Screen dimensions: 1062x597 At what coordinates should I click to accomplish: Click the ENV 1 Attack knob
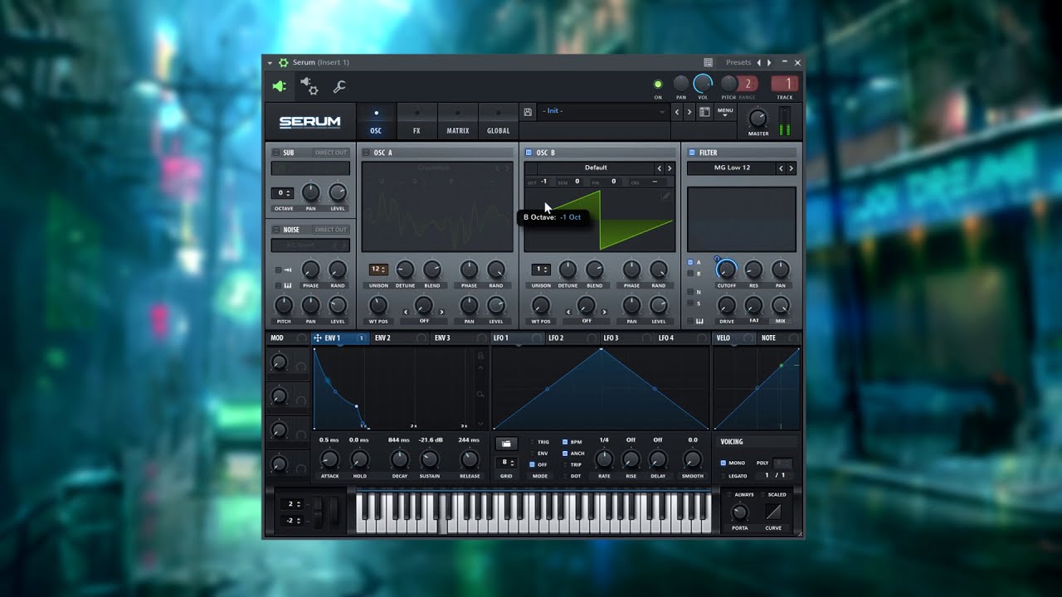click(329, 459)
